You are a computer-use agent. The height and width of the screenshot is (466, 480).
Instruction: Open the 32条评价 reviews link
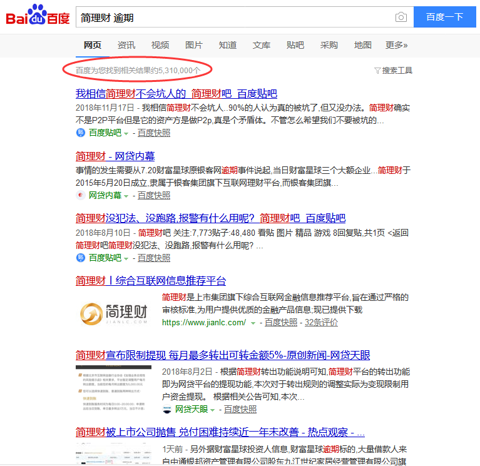click(x=321, y=323)
